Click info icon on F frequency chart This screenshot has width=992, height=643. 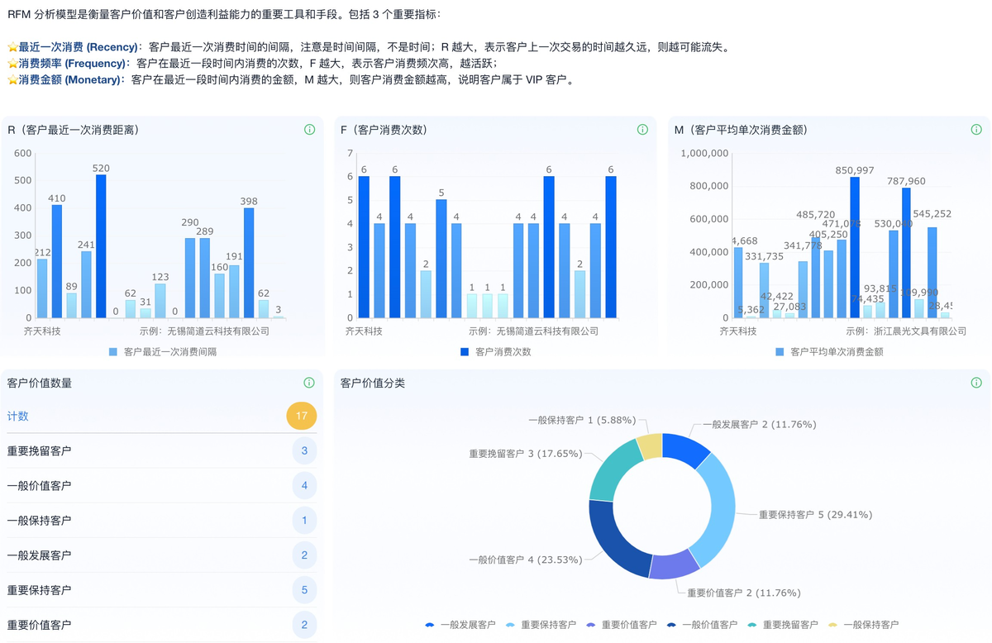(642, 130)
